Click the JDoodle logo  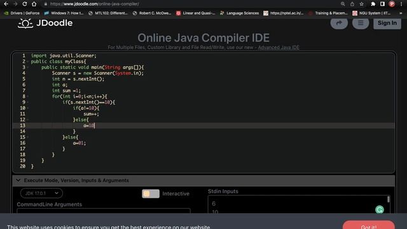click(x=45, y=23)
